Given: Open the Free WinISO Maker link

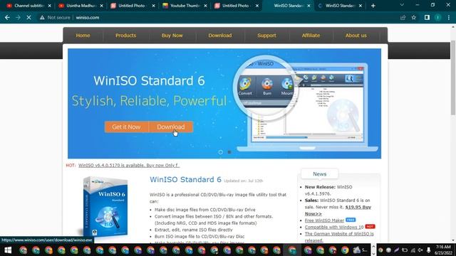Looking at the screenshot, I should tap(324, 220).
